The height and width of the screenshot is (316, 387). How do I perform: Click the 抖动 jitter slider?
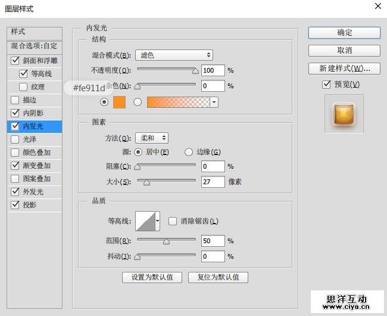166,256
